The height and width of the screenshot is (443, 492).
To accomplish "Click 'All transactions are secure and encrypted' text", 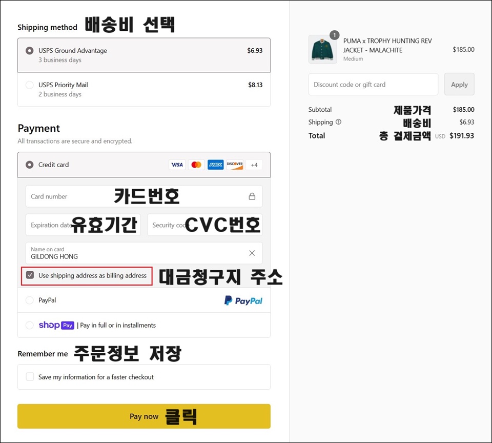I will (x=75, y=141).
